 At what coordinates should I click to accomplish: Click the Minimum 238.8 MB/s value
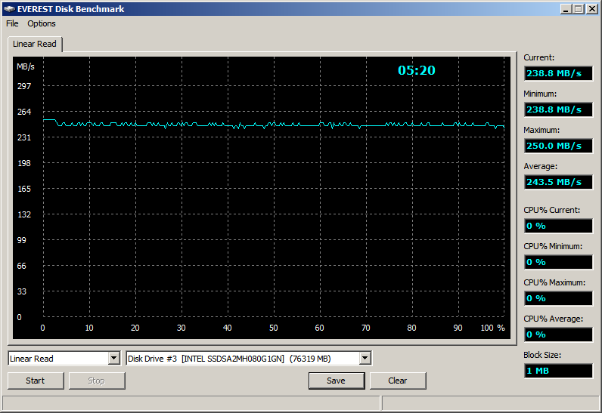558,109
